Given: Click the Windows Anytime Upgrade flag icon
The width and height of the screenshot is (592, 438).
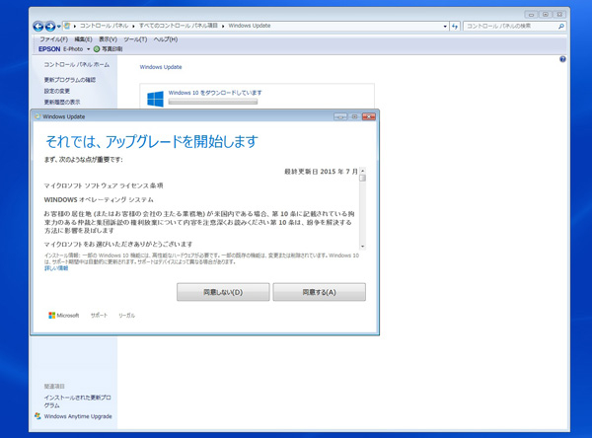Looking at the screenshot, I should click(37, 416).
